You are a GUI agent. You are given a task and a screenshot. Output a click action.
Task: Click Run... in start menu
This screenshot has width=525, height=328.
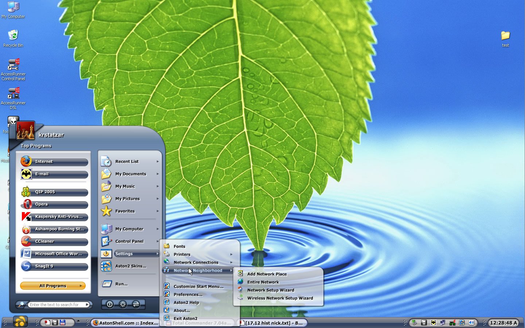121,284
